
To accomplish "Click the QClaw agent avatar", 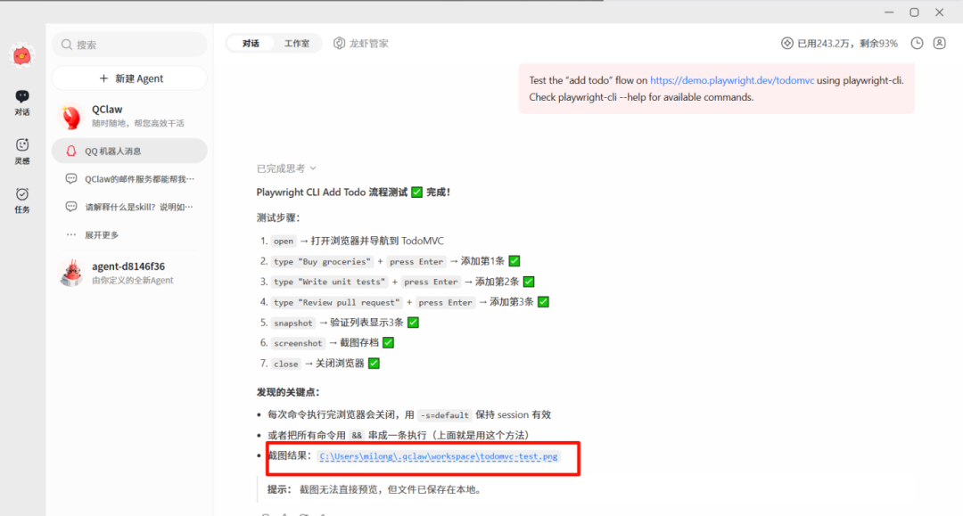I will tap(71, 116).
